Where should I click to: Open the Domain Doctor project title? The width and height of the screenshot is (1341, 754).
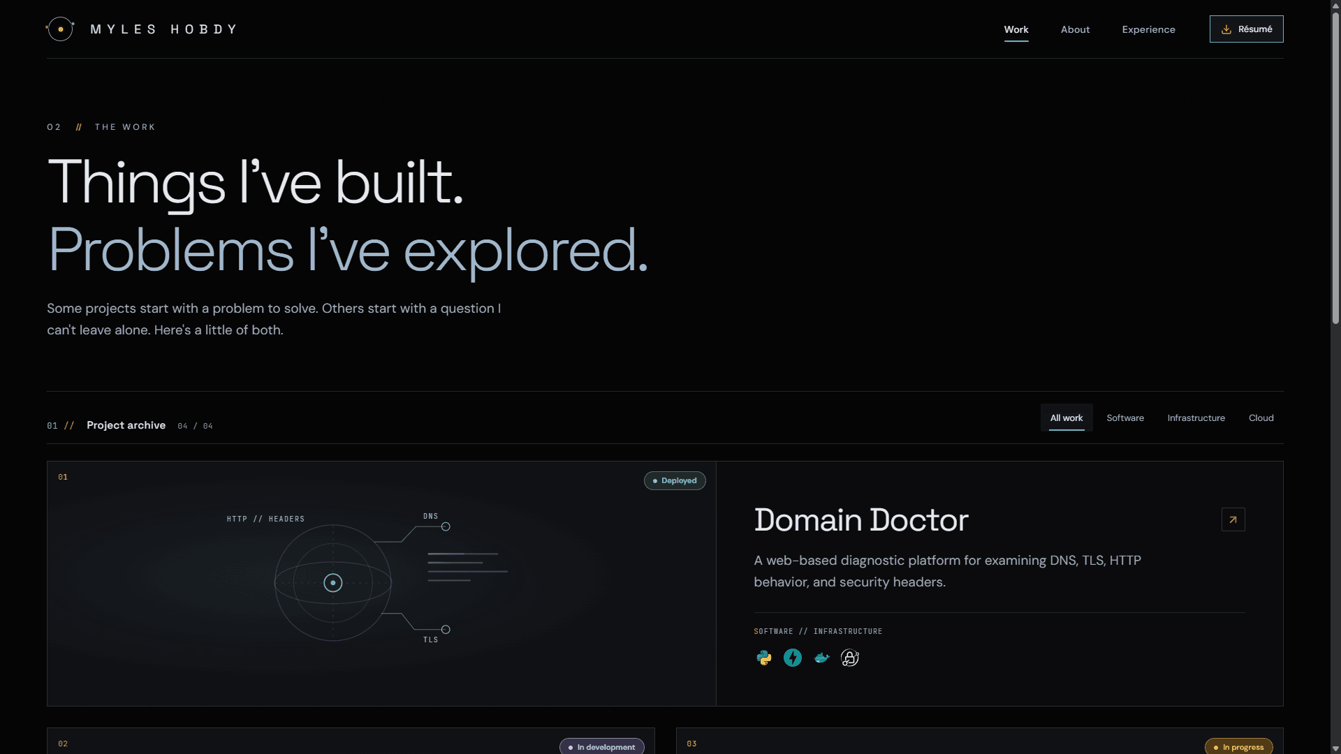point(861,520)
